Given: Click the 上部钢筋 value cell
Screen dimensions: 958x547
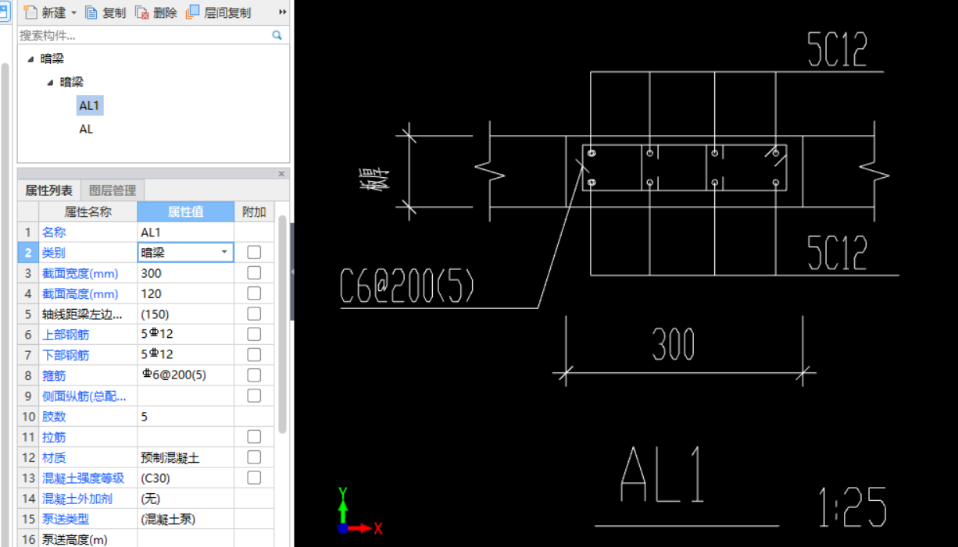Looking at the screenshot, I should pos(185,334).
